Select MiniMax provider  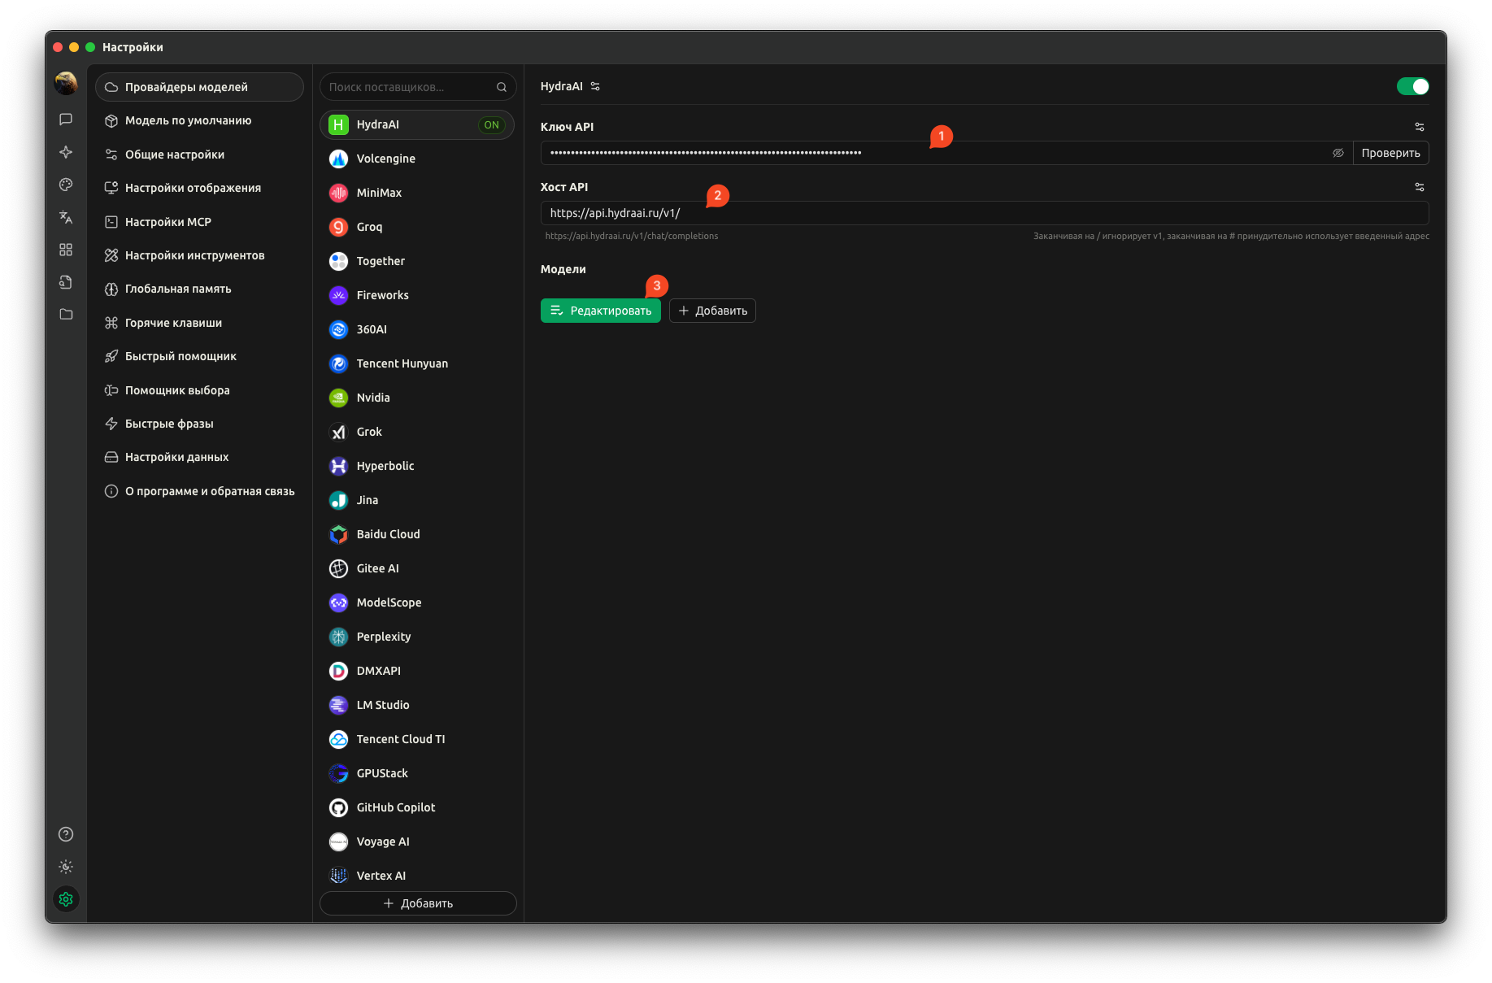(x=417, y=193)
